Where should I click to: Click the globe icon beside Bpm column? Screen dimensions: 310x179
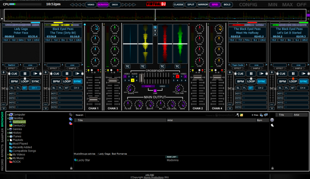coord(272,120)
